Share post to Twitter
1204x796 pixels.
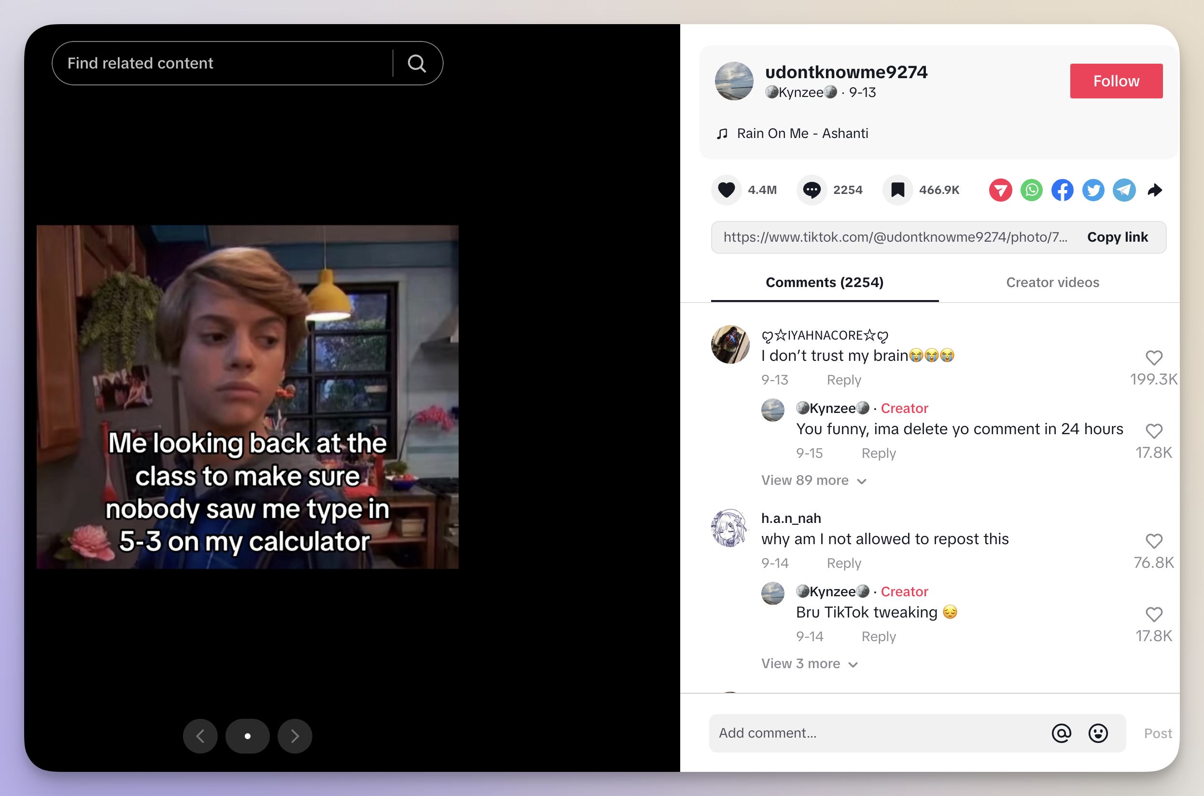click(x=1093, y=191)
